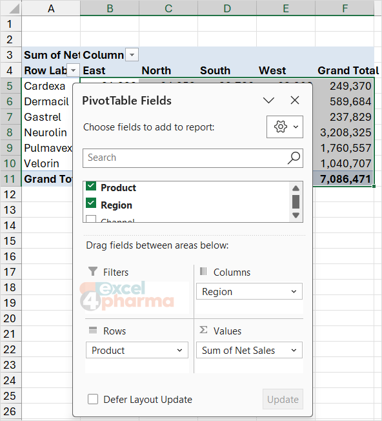This screenshot has height=421, width=382.
Task: Select row 12 header
Action: click(x=11, y=194)
